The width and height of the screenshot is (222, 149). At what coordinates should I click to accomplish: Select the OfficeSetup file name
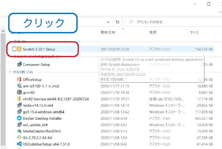pos(32,80)
